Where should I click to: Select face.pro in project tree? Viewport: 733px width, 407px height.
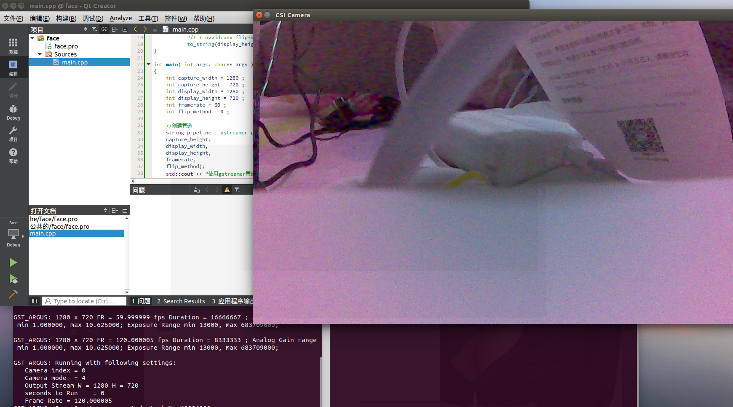click(66, 46)
